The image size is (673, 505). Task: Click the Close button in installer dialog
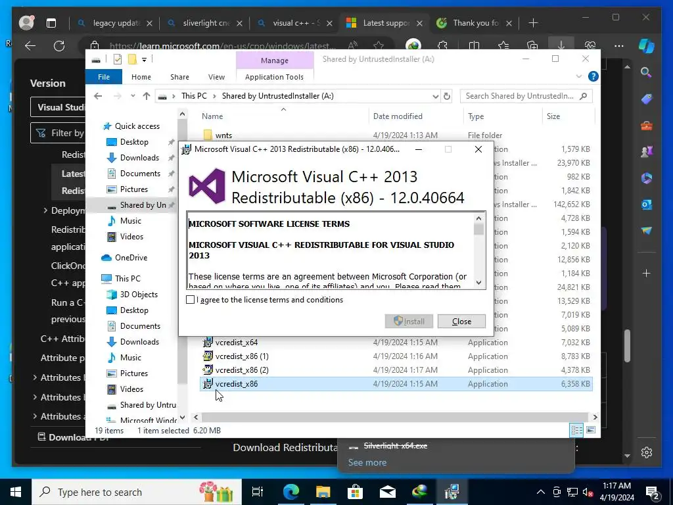coord(461,321)
